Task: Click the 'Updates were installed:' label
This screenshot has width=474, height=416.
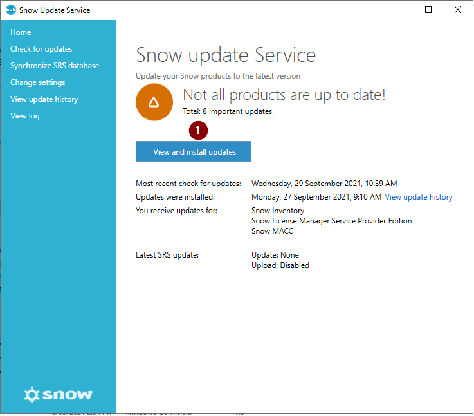Action: [175, 197]
